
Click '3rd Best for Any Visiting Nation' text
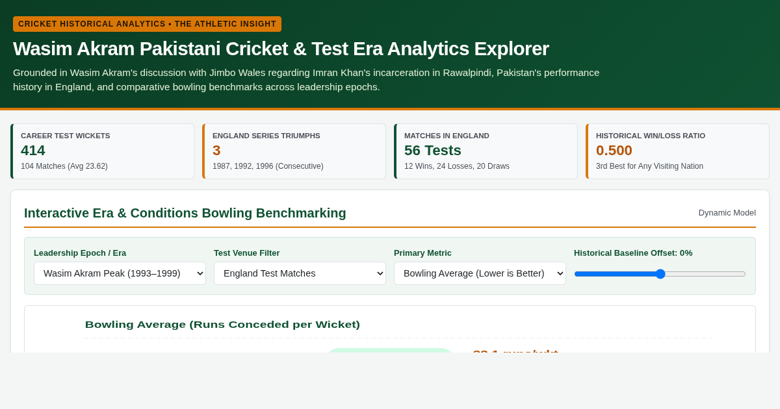(x=649, y=166)
